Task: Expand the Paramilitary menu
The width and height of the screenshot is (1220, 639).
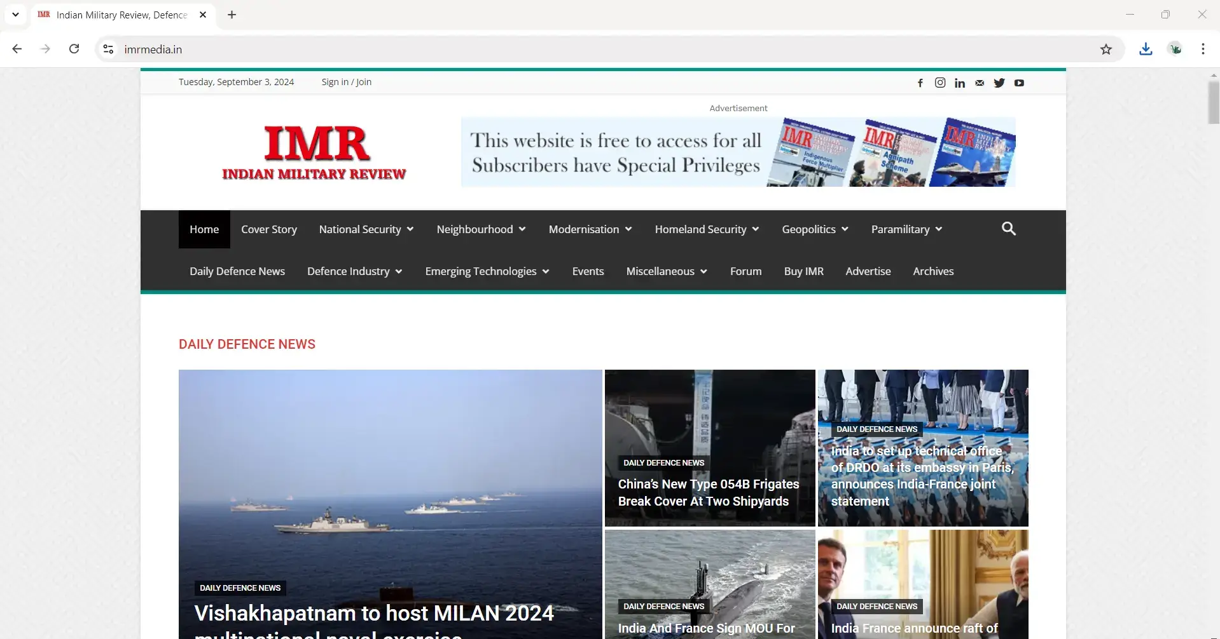Action: tap(906, 229)
